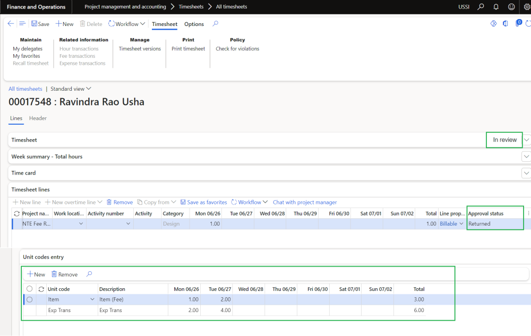Click Chat with project manager
531x336 pixels.
click(x=305, y=202)
